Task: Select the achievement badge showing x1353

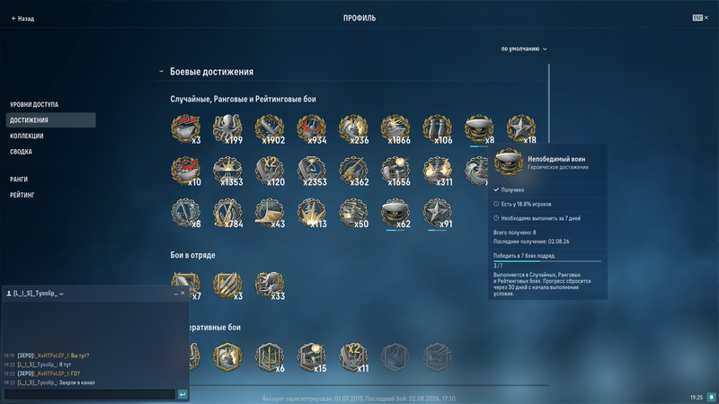Action: coord(228,171)
